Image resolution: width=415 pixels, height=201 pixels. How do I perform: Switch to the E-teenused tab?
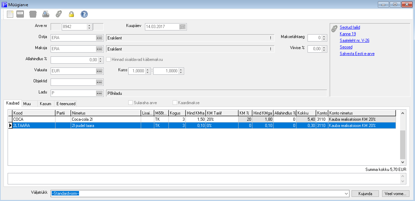tap(65, 104)
